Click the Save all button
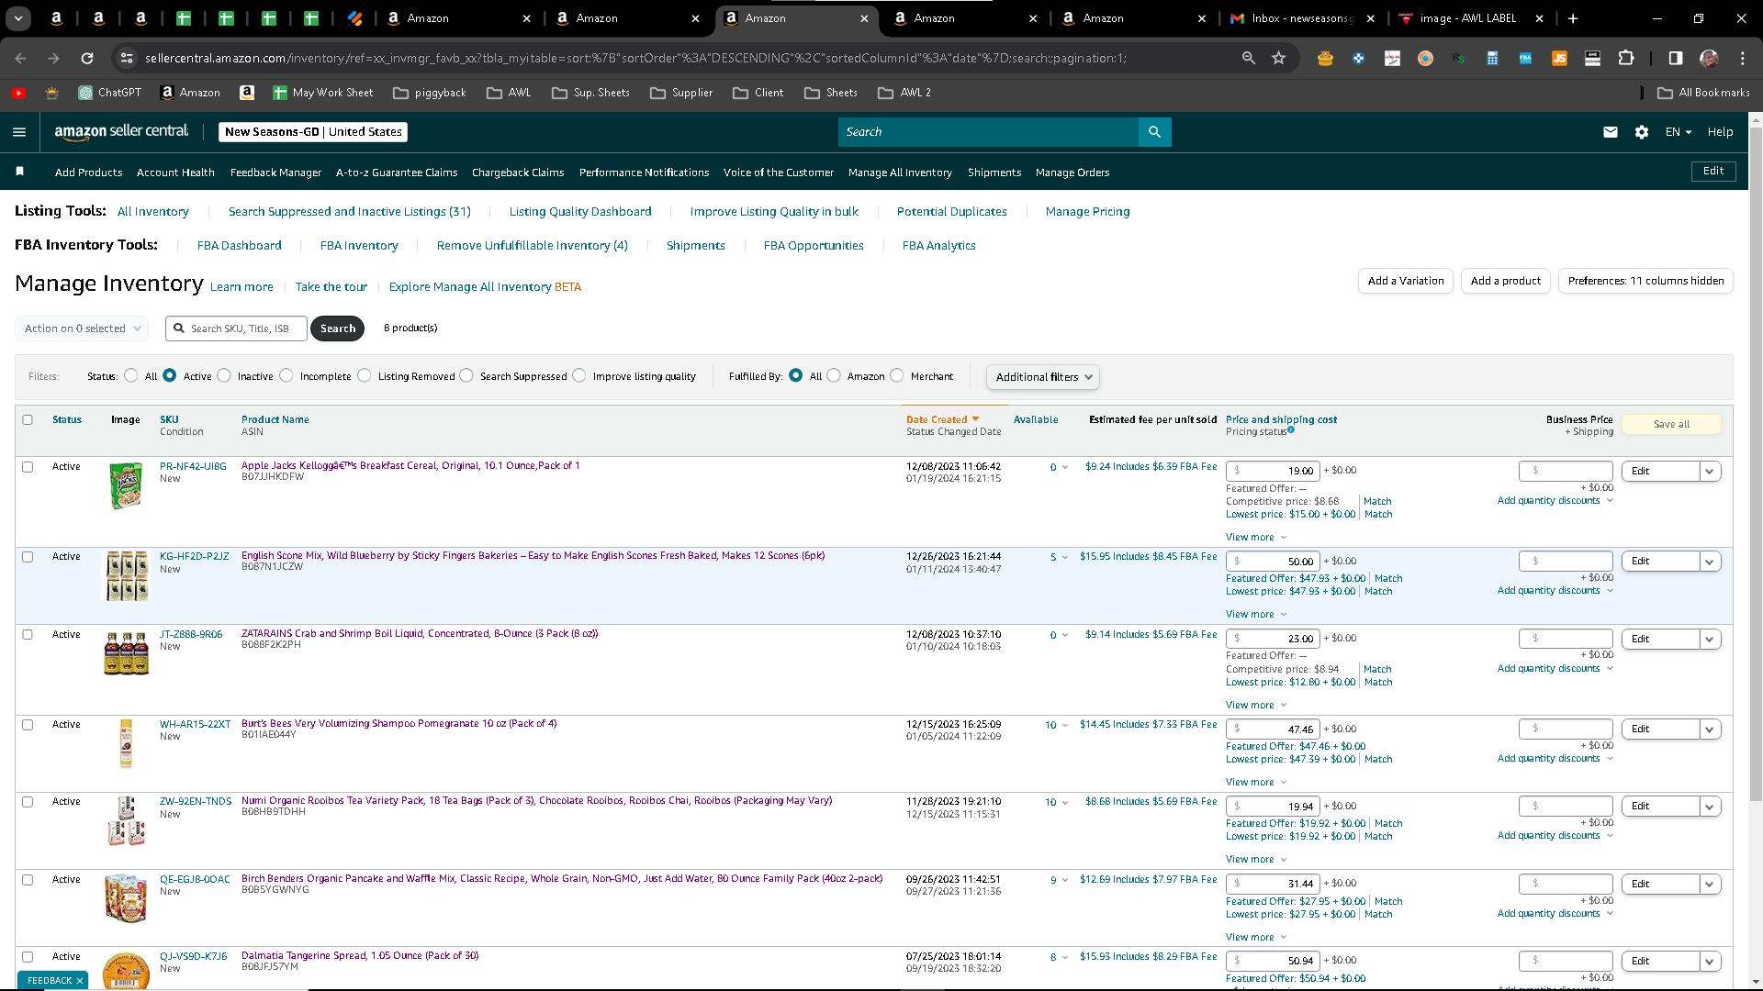Screen dimensions: 1763x991 coord(1671,424)
